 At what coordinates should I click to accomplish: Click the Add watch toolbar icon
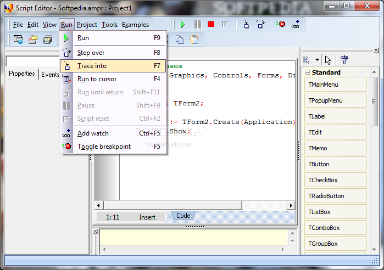pos(296,24)
